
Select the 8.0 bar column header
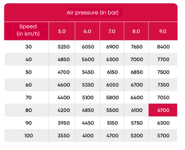pos(136,31)
